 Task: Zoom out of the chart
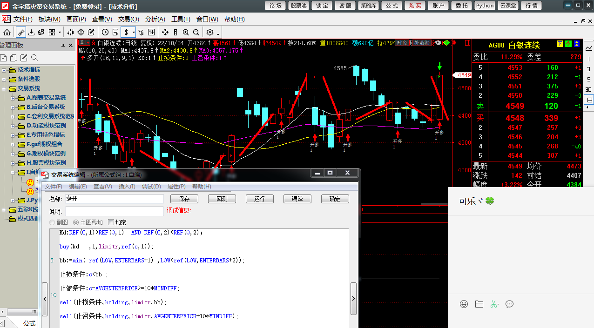(196, 32)
